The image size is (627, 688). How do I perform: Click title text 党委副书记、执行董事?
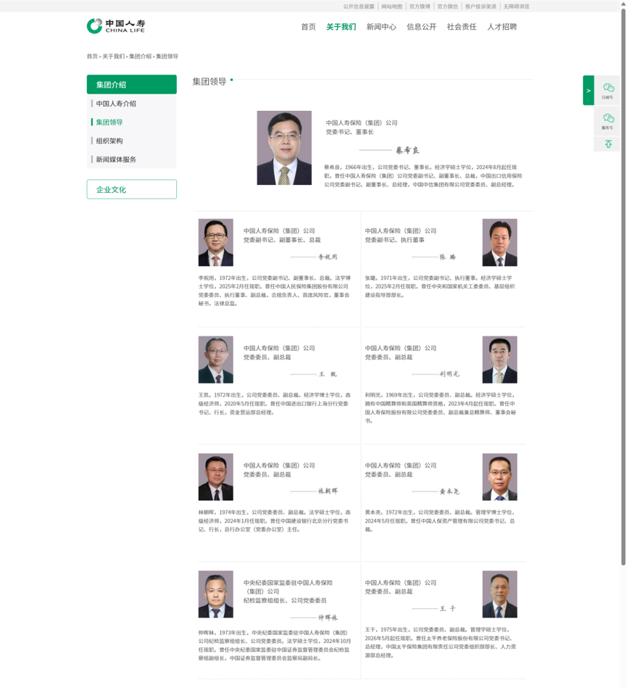(x=395, y=239)
